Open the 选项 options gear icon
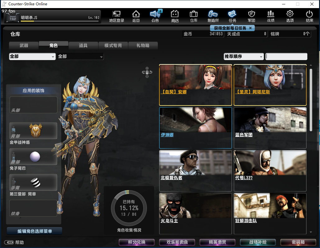The height and width of the screenshot is (248, 320). [x=290, y=16]
